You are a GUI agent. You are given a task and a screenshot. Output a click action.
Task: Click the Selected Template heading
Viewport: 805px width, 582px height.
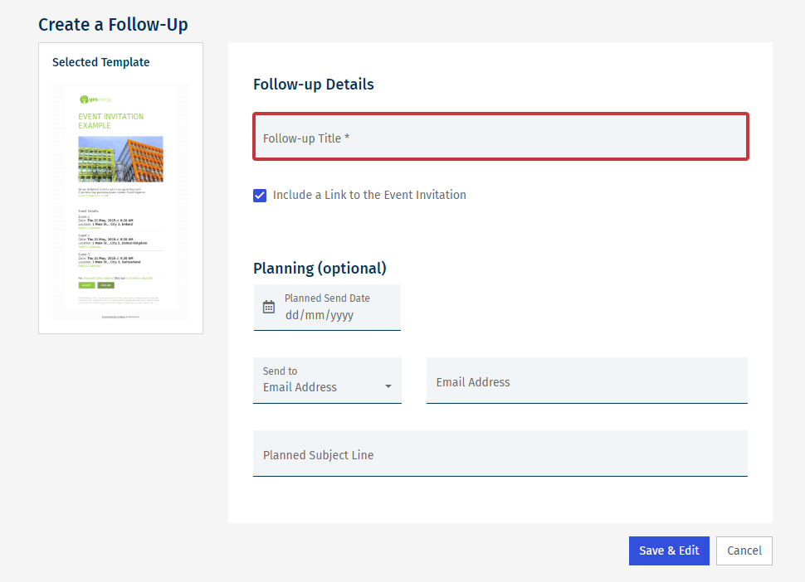100,62
